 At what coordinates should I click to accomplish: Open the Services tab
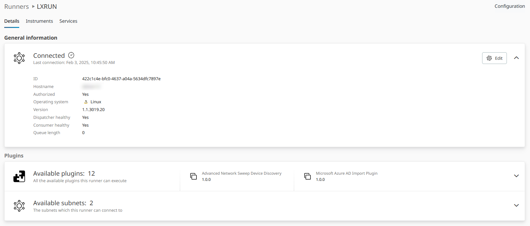point(68,21)
